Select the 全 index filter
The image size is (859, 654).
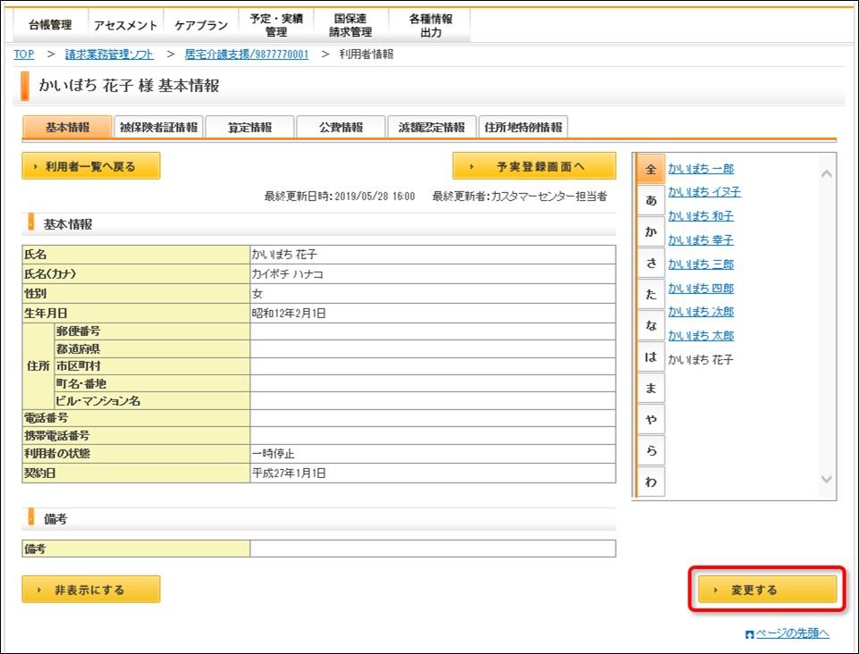coord(651,169)
